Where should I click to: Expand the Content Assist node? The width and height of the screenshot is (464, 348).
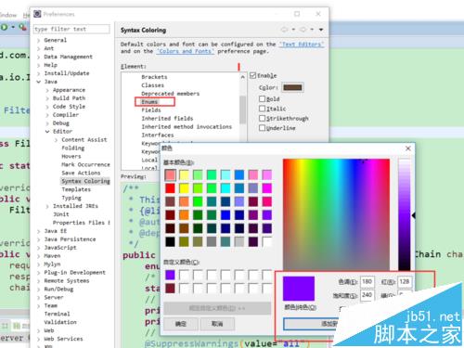pos(56,140)
